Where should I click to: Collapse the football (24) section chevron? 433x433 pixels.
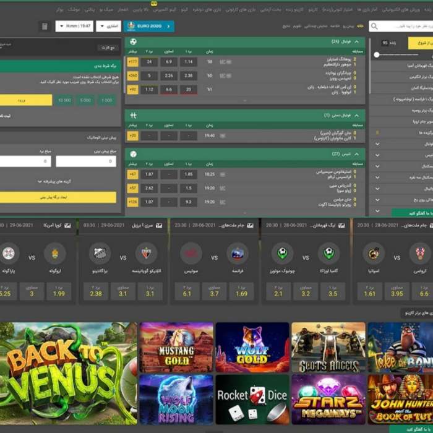point(358,41)
